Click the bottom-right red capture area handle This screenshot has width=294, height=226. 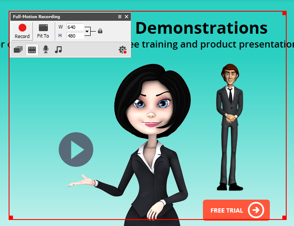[284, 217]
